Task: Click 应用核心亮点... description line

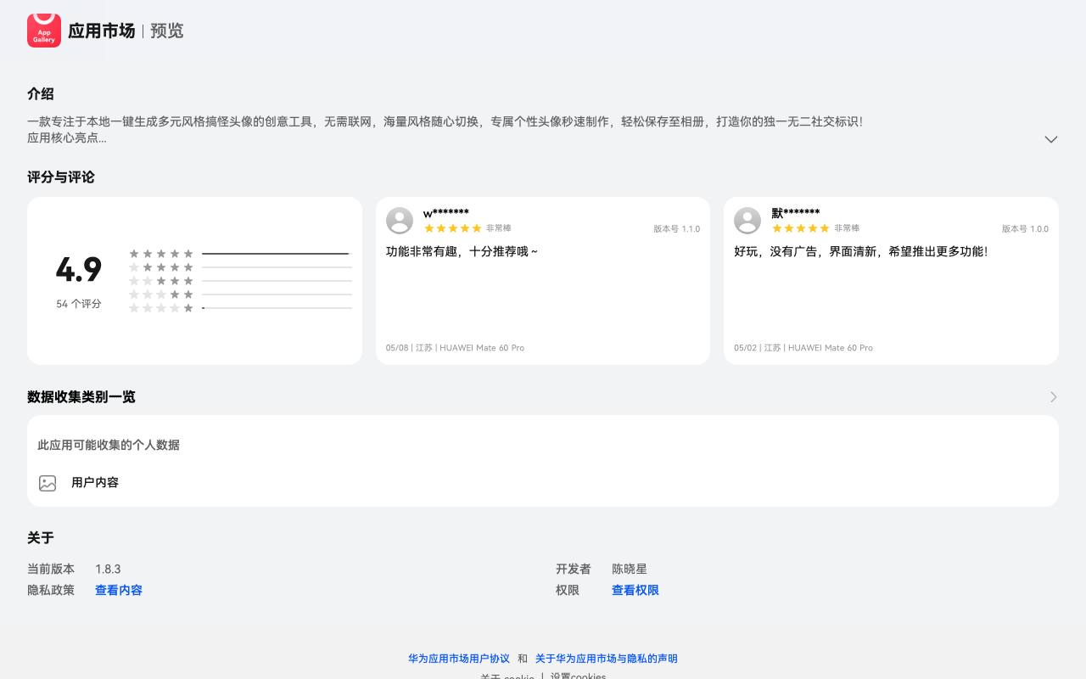Action: (67, 137)
